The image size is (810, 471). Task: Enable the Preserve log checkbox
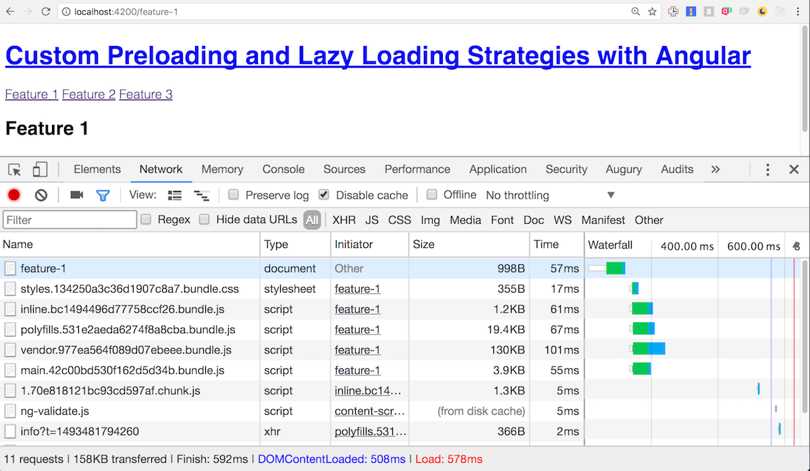click(x=234, y=195)
